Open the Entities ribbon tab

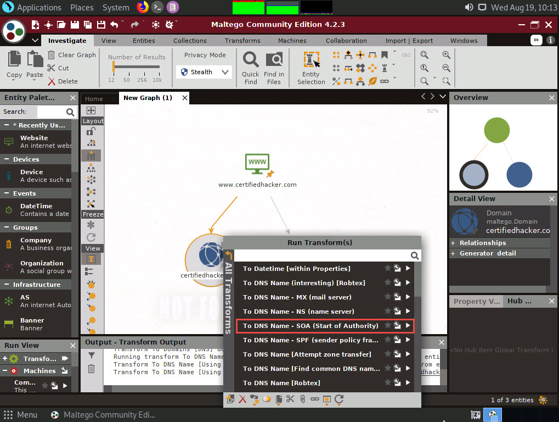[144, 41]
